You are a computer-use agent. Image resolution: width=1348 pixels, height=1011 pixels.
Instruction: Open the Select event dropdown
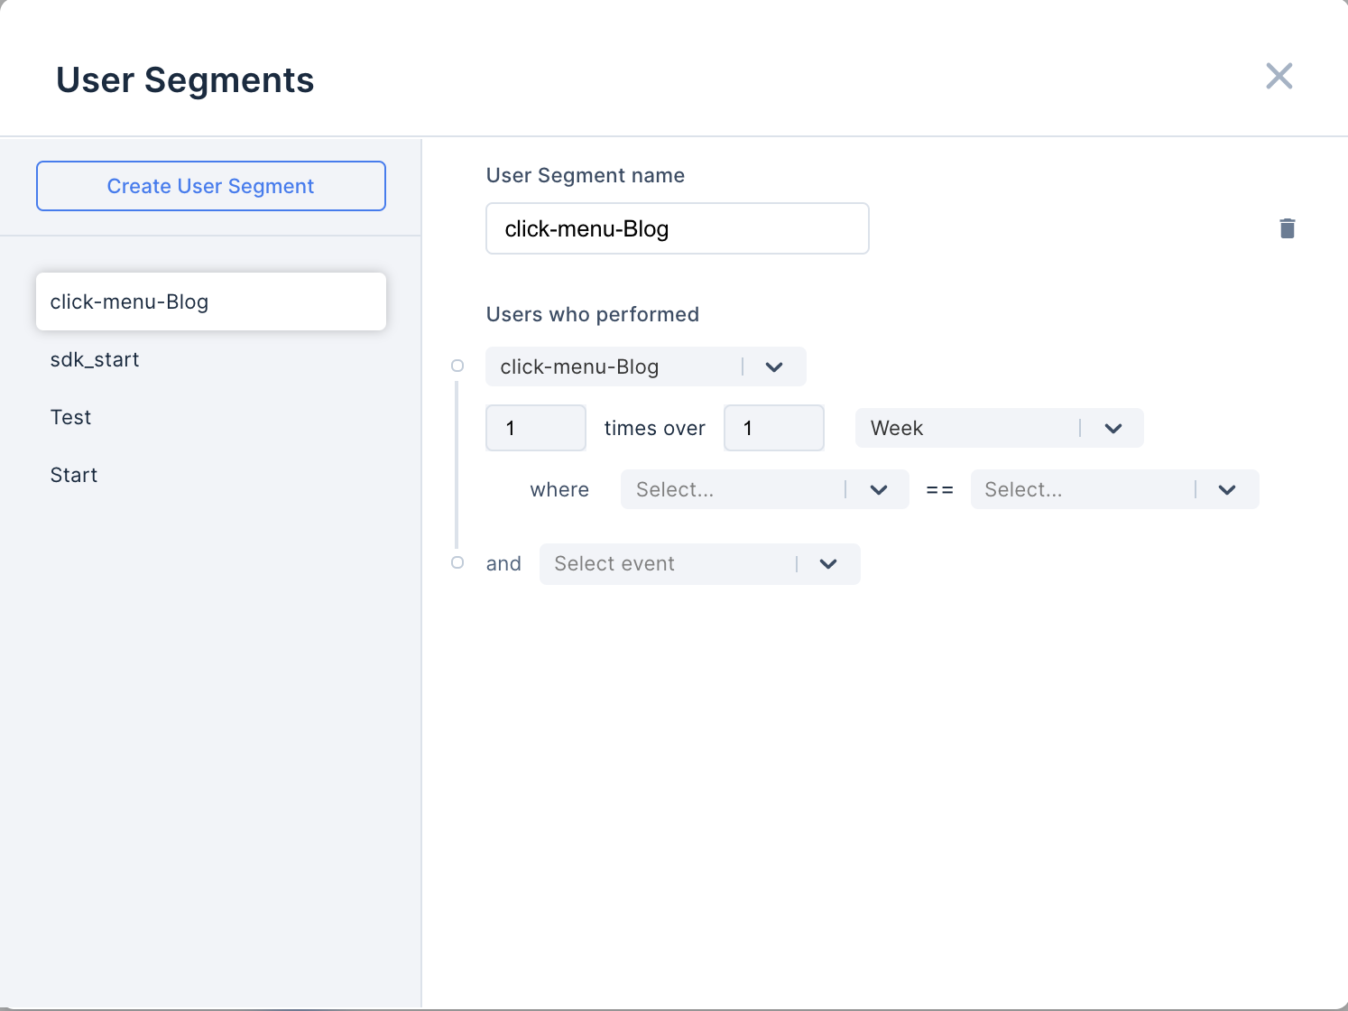[x=700, y=564]
